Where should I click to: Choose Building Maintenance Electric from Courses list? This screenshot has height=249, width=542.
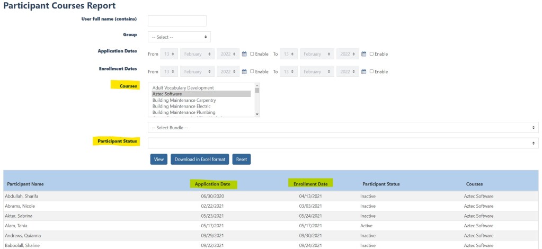point(201,106)
